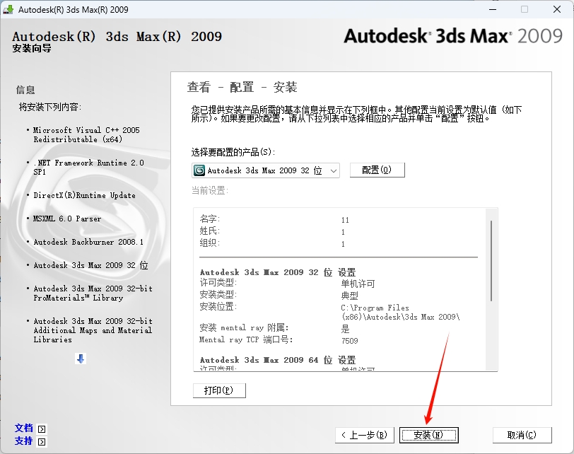
Task: Click the arrow icon beside 文档
Action: (x=42, y=429)
